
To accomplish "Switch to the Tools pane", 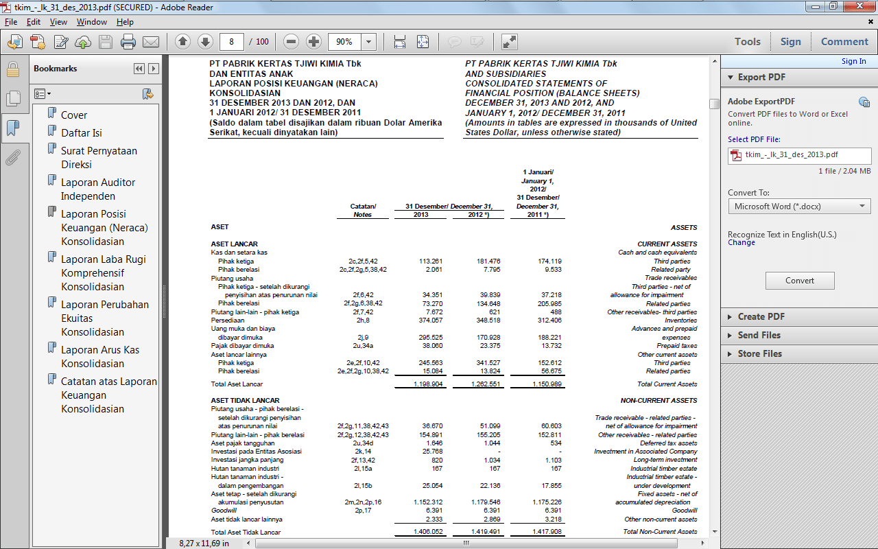I will 748,42.
